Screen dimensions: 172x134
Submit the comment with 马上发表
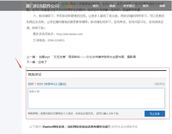[155, 114]
